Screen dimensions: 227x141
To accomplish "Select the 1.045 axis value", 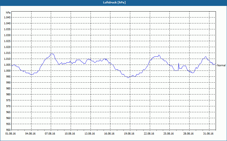I will (7, 17).
